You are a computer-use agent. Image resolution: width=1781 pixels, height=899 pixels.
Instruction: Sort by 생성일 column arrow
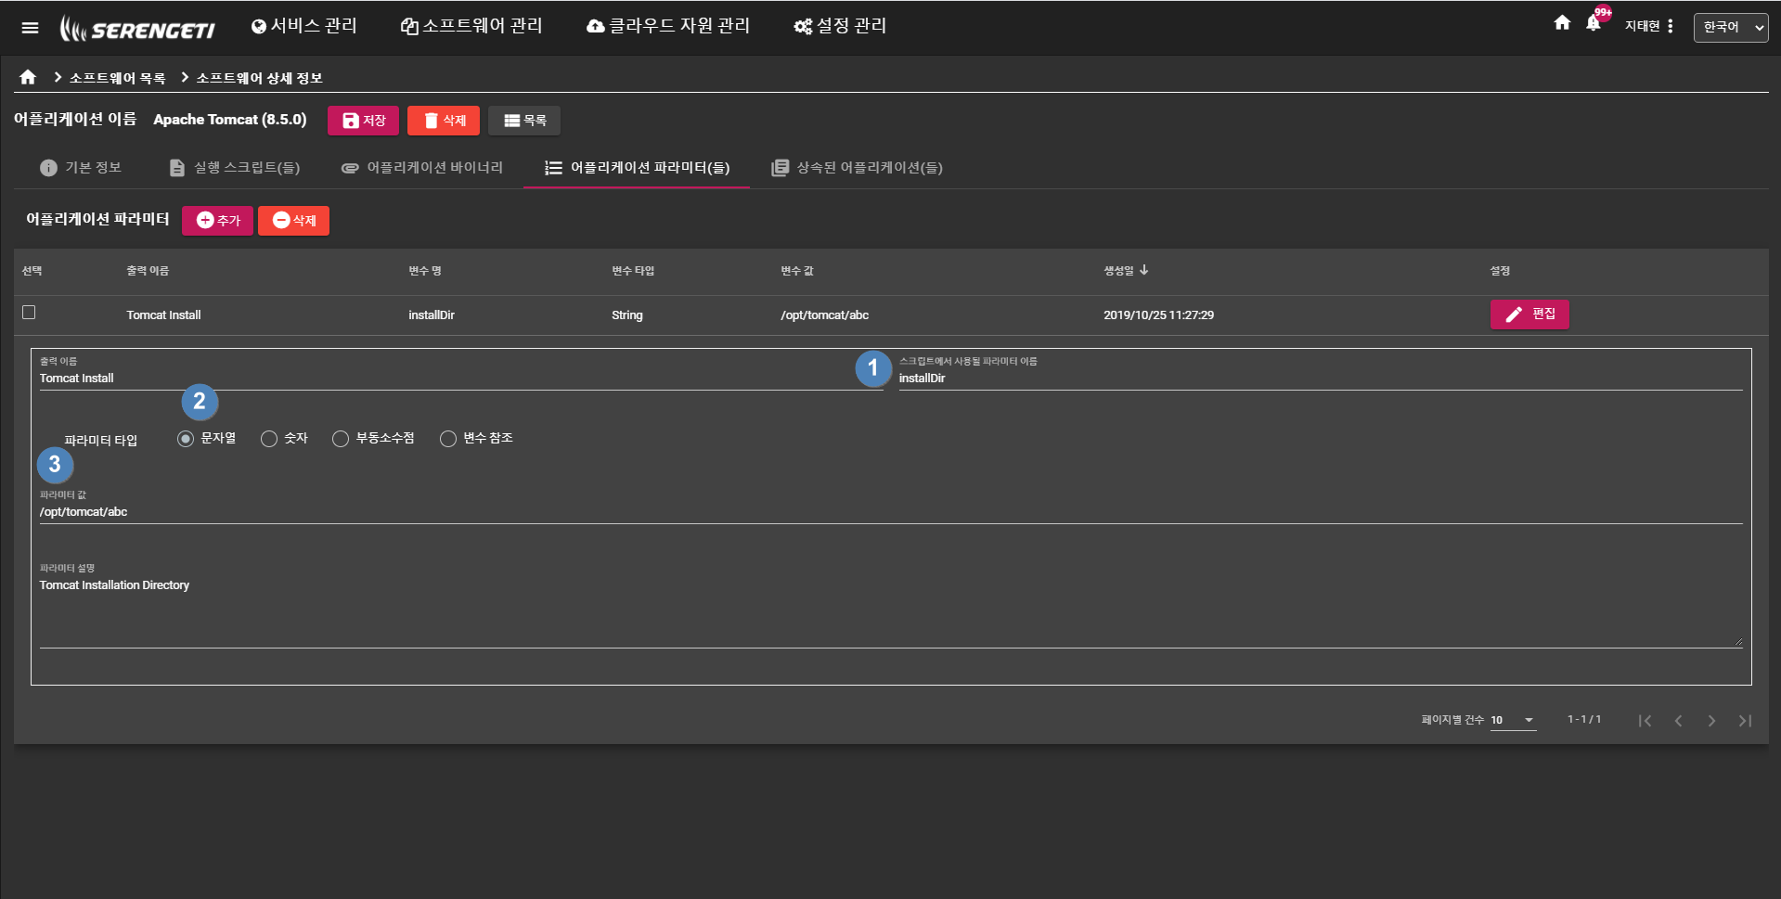point(1144,270)
